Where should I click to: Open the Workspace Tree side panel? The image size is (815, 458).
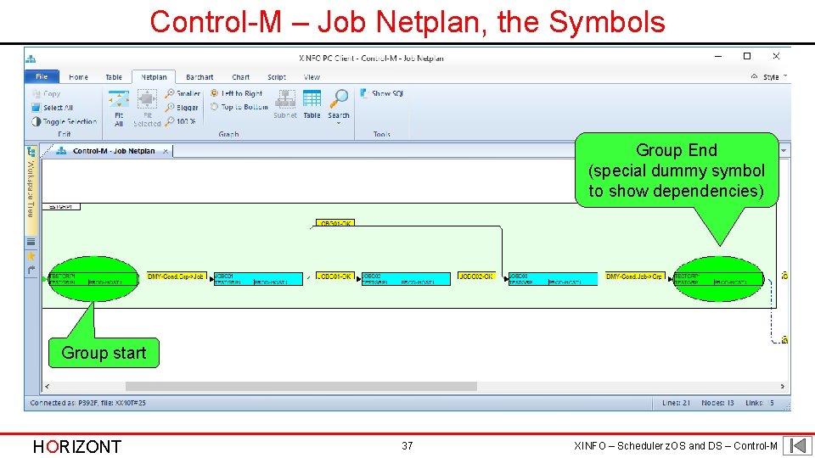[31, 188]
